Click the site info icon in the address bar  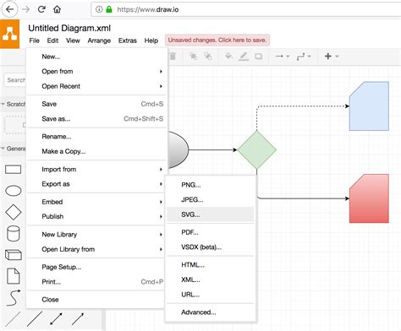(x=99, y=9)
